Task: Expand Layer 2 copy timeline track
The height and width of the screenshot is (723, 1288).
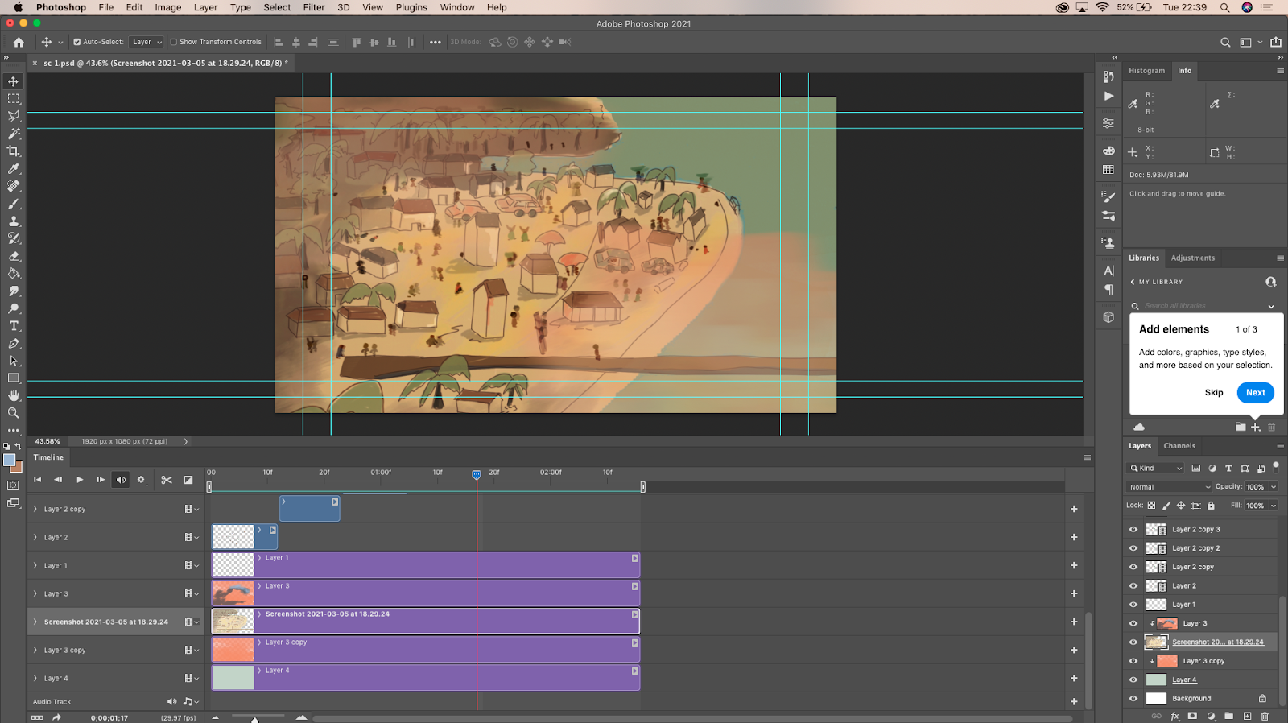Action: 35,509
